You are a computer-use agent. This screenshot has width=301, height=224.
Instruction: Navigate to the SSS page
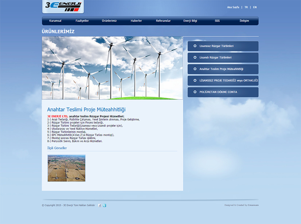217,21
